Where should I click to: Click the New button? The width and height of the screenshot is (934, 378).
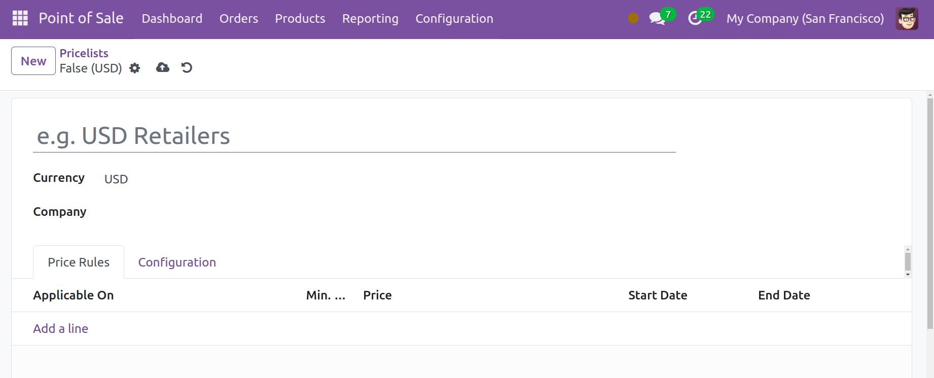point(33,61)
